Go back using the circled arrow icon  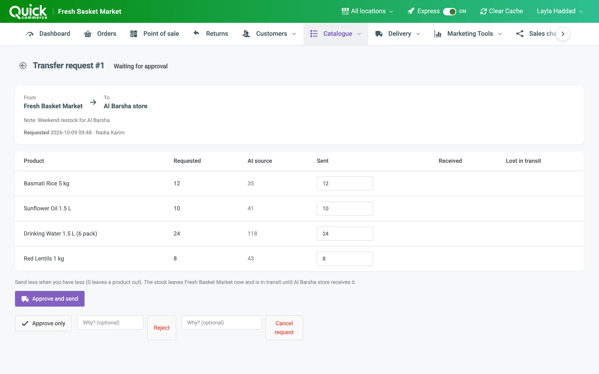23,66
